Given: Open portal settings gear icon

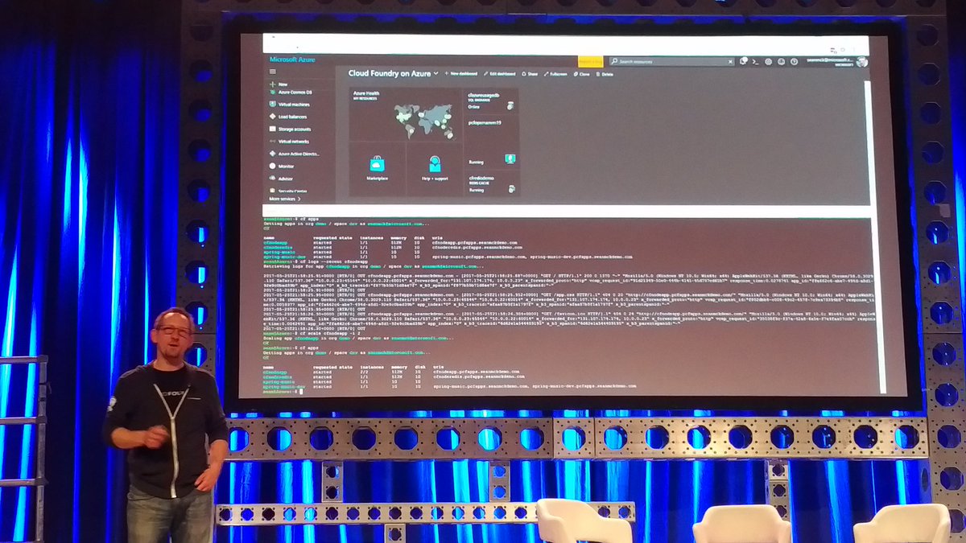Looking at the screenshot, I should 769,61.
